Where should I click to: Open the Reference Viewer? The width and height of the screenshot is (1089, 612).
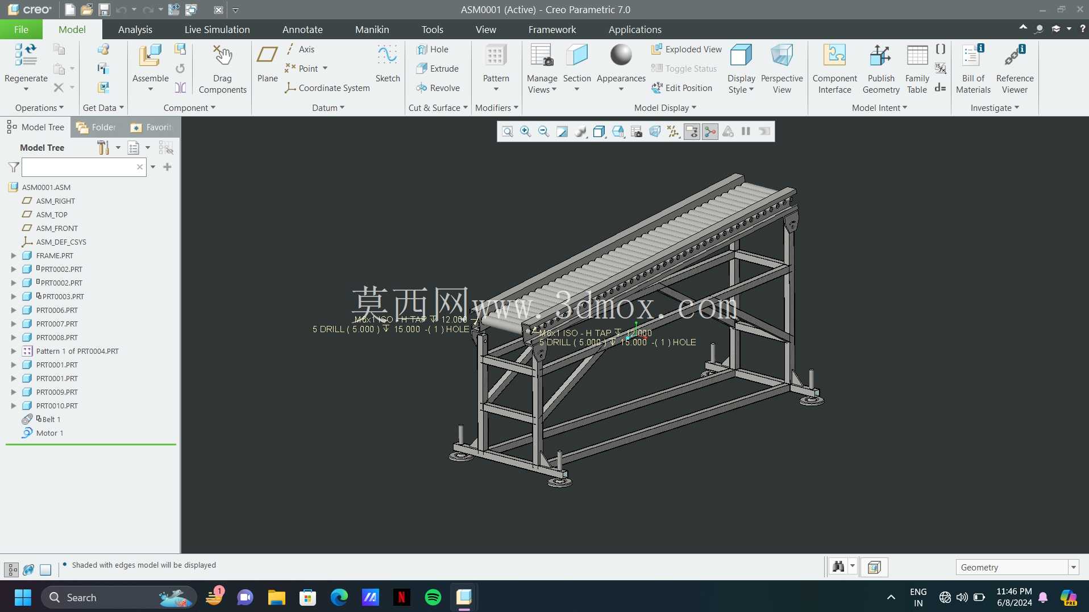click(1015, 69)
